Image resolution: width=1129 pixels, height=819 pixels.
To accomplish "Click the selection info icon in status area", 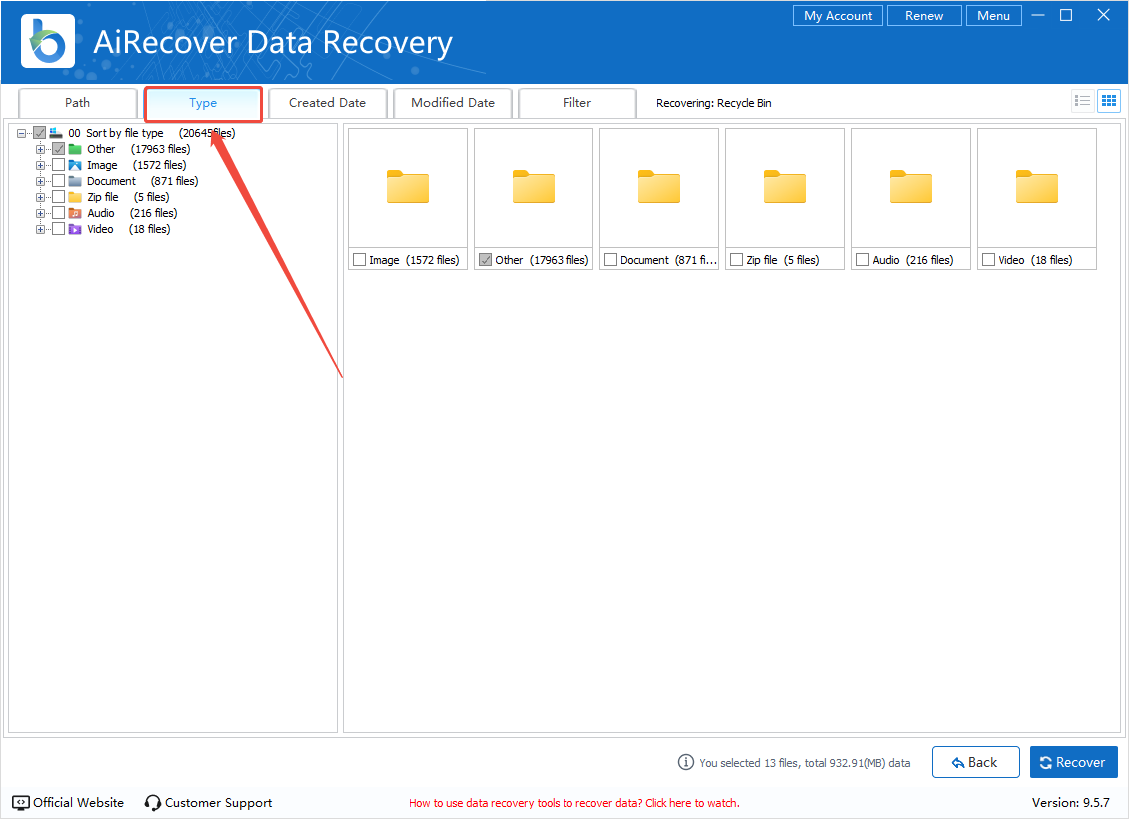I will pyautogui.click(x=686, y=762).
